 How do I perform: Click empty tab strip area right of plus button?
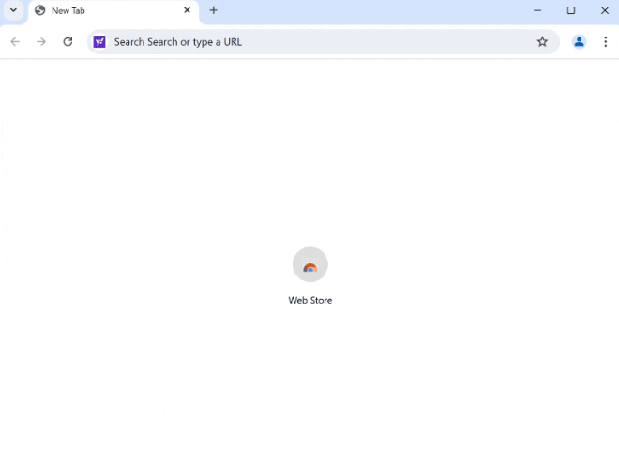pos(371,11)
